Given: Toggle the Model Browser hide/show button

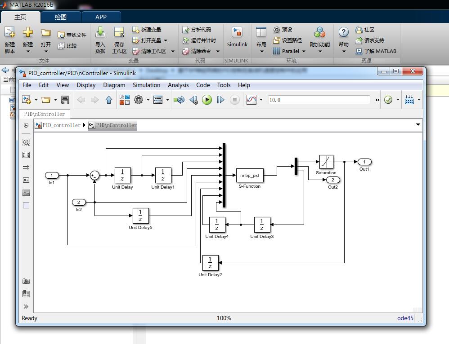Looking at the screenshot, I should click(x=26, y=125).
